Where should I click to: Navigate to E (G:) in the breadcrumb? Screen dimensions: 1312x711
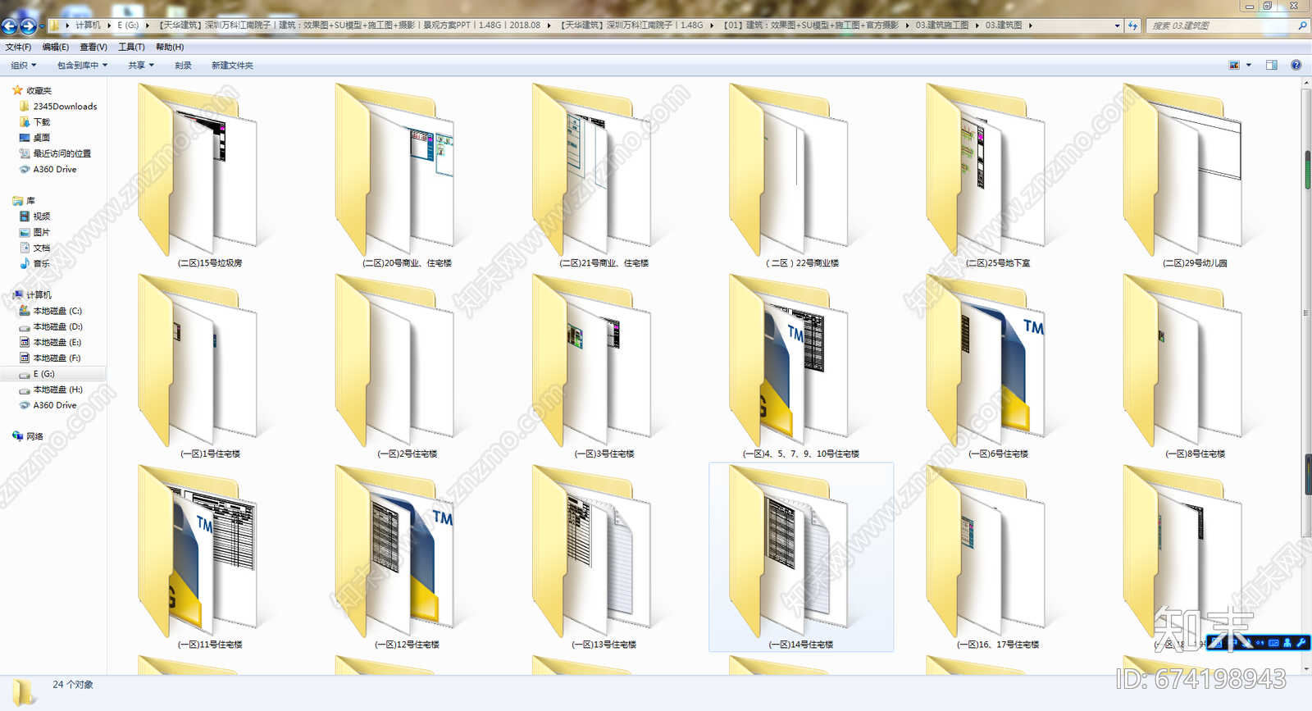(x=128, y=25)
